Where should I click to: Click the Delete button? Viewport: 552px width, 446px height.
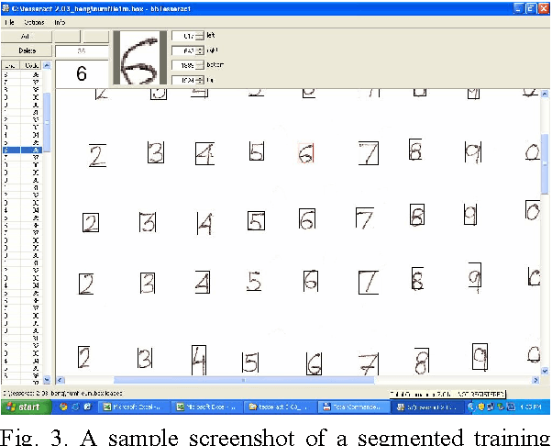click(x=27, y=50)
